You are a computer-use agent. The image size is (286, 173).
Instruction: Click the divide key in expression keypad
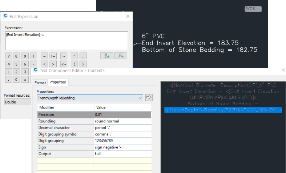33,56
